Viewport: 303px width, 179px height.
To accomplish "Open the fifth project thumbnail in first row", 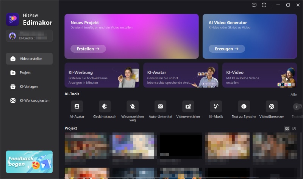I will coord(275,146).
